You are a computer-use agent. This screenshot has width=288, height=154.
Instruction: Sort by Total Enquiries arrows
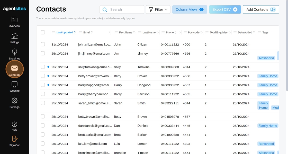(230, 32)
